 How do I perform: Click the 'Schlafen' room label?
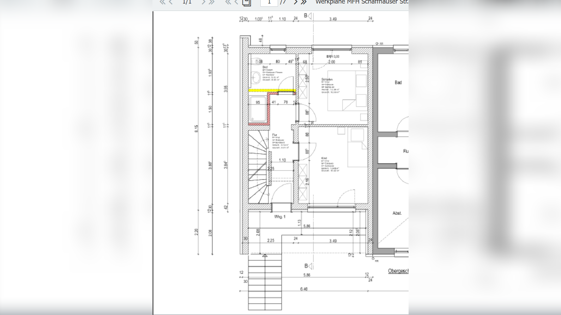(x=327, y=79)
